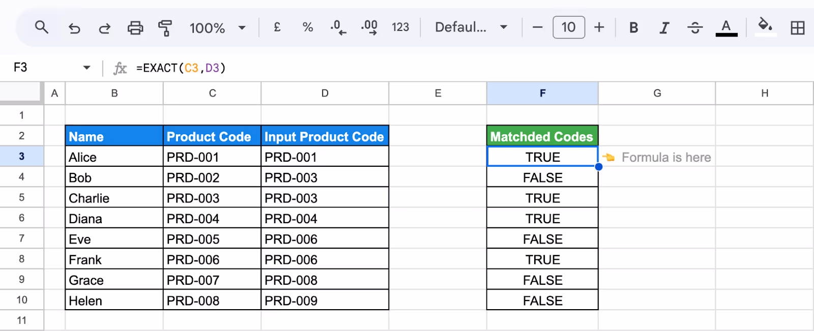814x331 pixels.
Task: Select the Name header cell
Action: click(x=114, y=136)
